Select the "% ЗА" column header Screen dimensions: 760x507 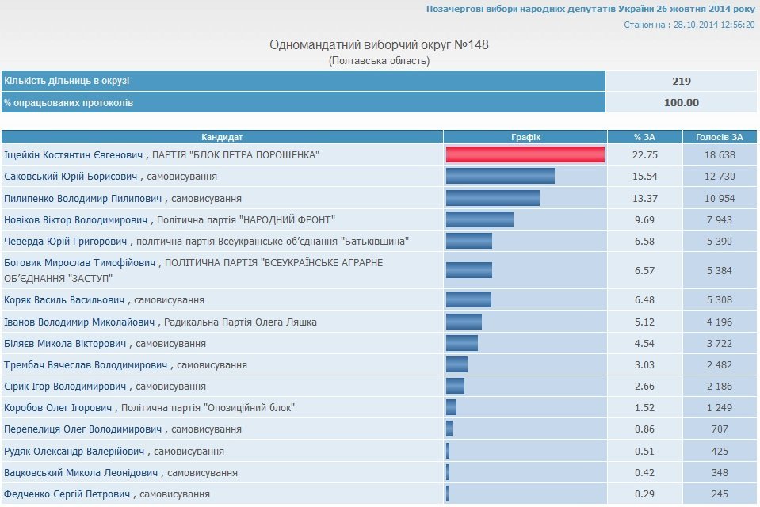tap(644, 135)
